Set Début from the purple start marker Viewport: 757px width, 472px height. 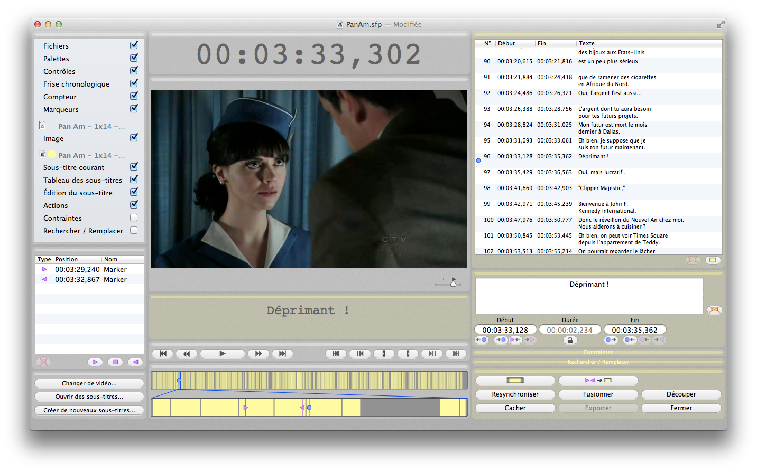pos(515,340)
